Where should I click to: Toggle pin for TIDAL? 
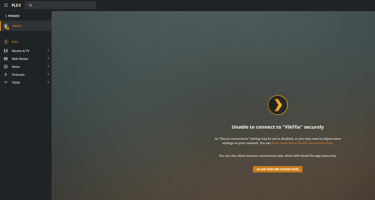(x=48, y=82)
